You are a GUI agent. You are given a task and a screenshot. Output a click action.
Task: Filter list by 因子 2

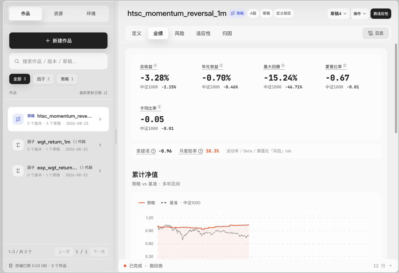click(x=43, y=79)
